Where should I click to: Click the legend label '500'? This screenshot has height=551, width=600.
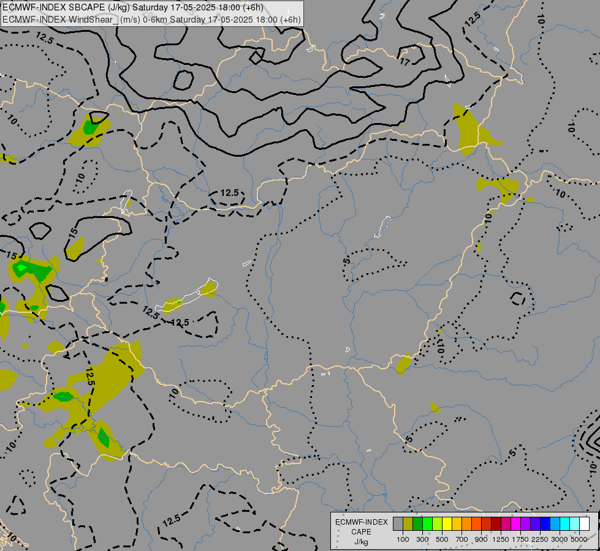(442, 539)
